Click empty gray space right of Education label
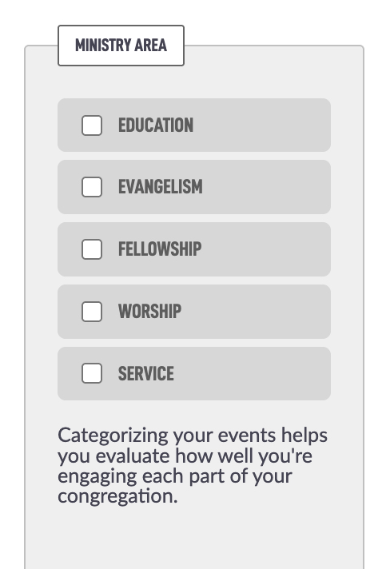Viewport: 390px width, 569px height. pyautogui.click(x=261, y=125)
